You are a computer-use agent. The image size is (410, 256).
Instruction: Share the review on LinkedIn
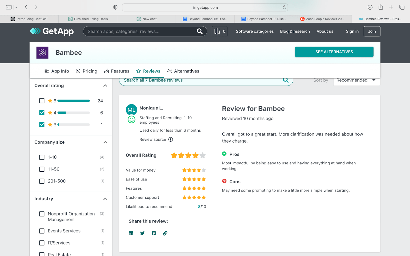pyautogui.click(x=131, y=233)
